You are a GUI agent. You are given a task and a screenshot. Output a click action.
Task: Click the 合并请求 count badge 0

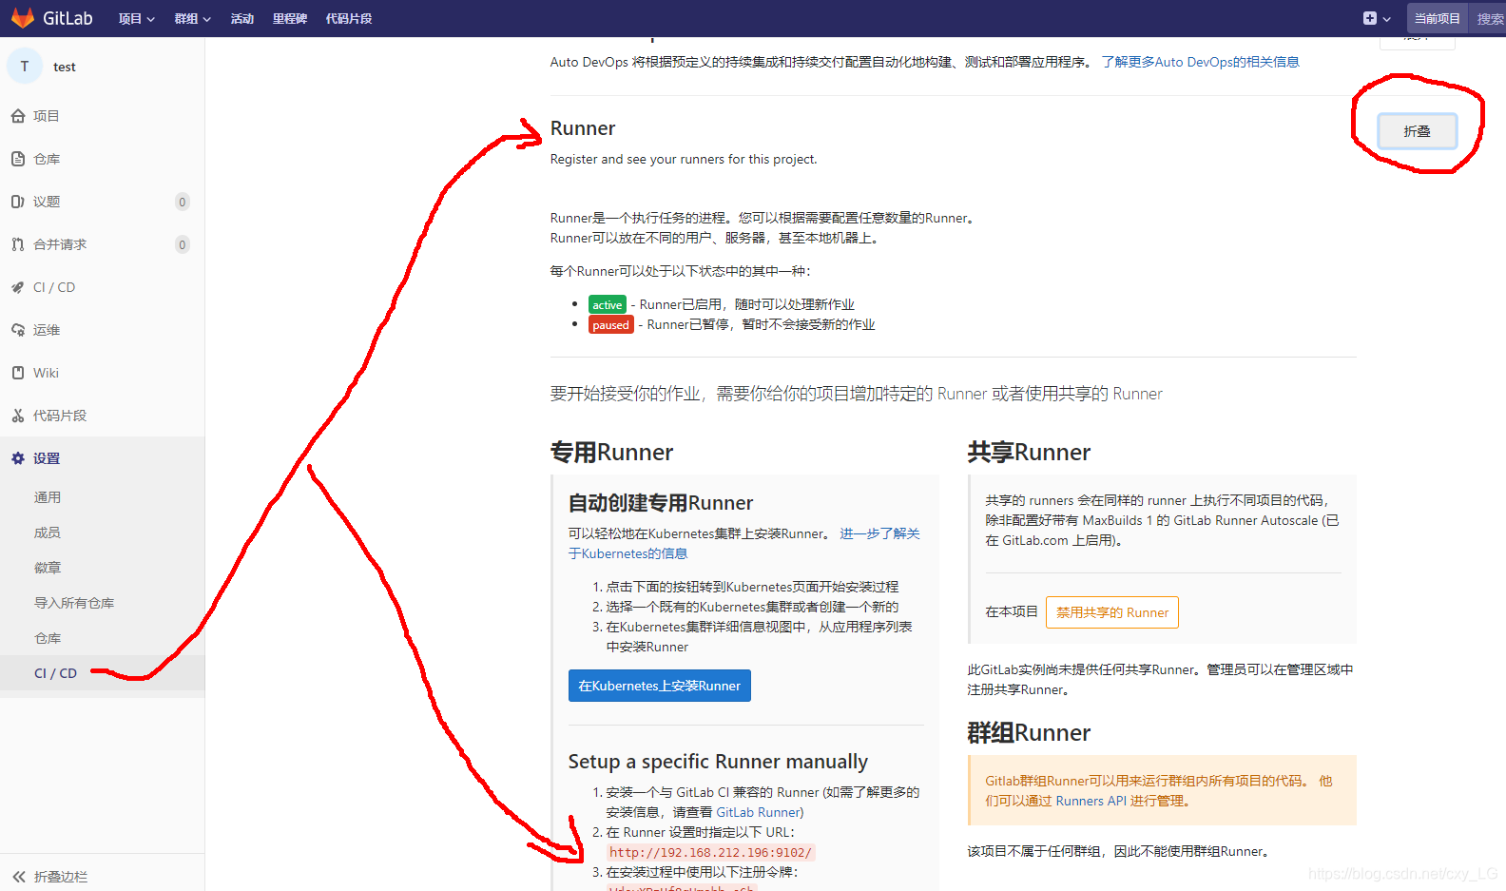click(183, 244)
